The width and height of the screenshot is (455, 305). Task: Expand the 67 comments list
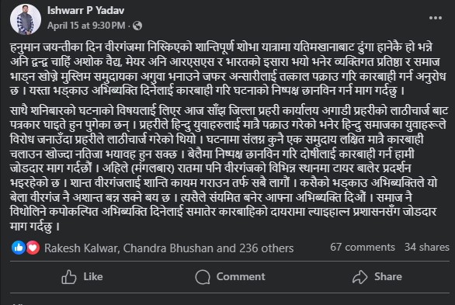pyautogui.click(x=363, y=248)
